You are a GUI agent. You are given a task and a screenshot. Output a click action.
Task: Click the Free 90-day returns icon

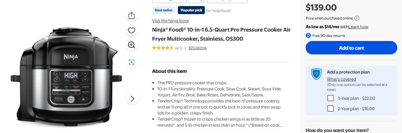[308, 36]
